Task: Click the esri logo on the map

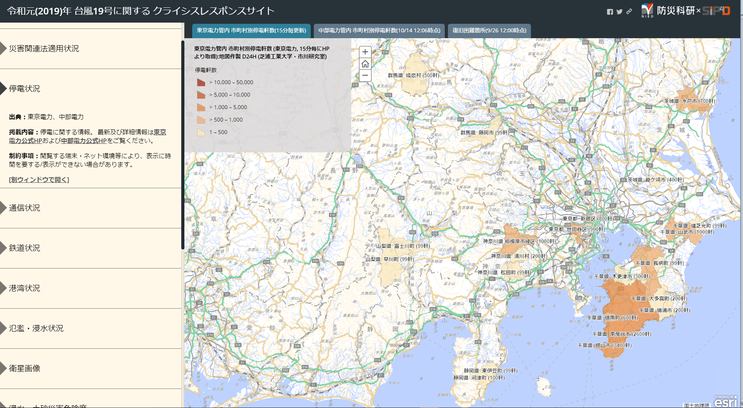Action: 725,402
